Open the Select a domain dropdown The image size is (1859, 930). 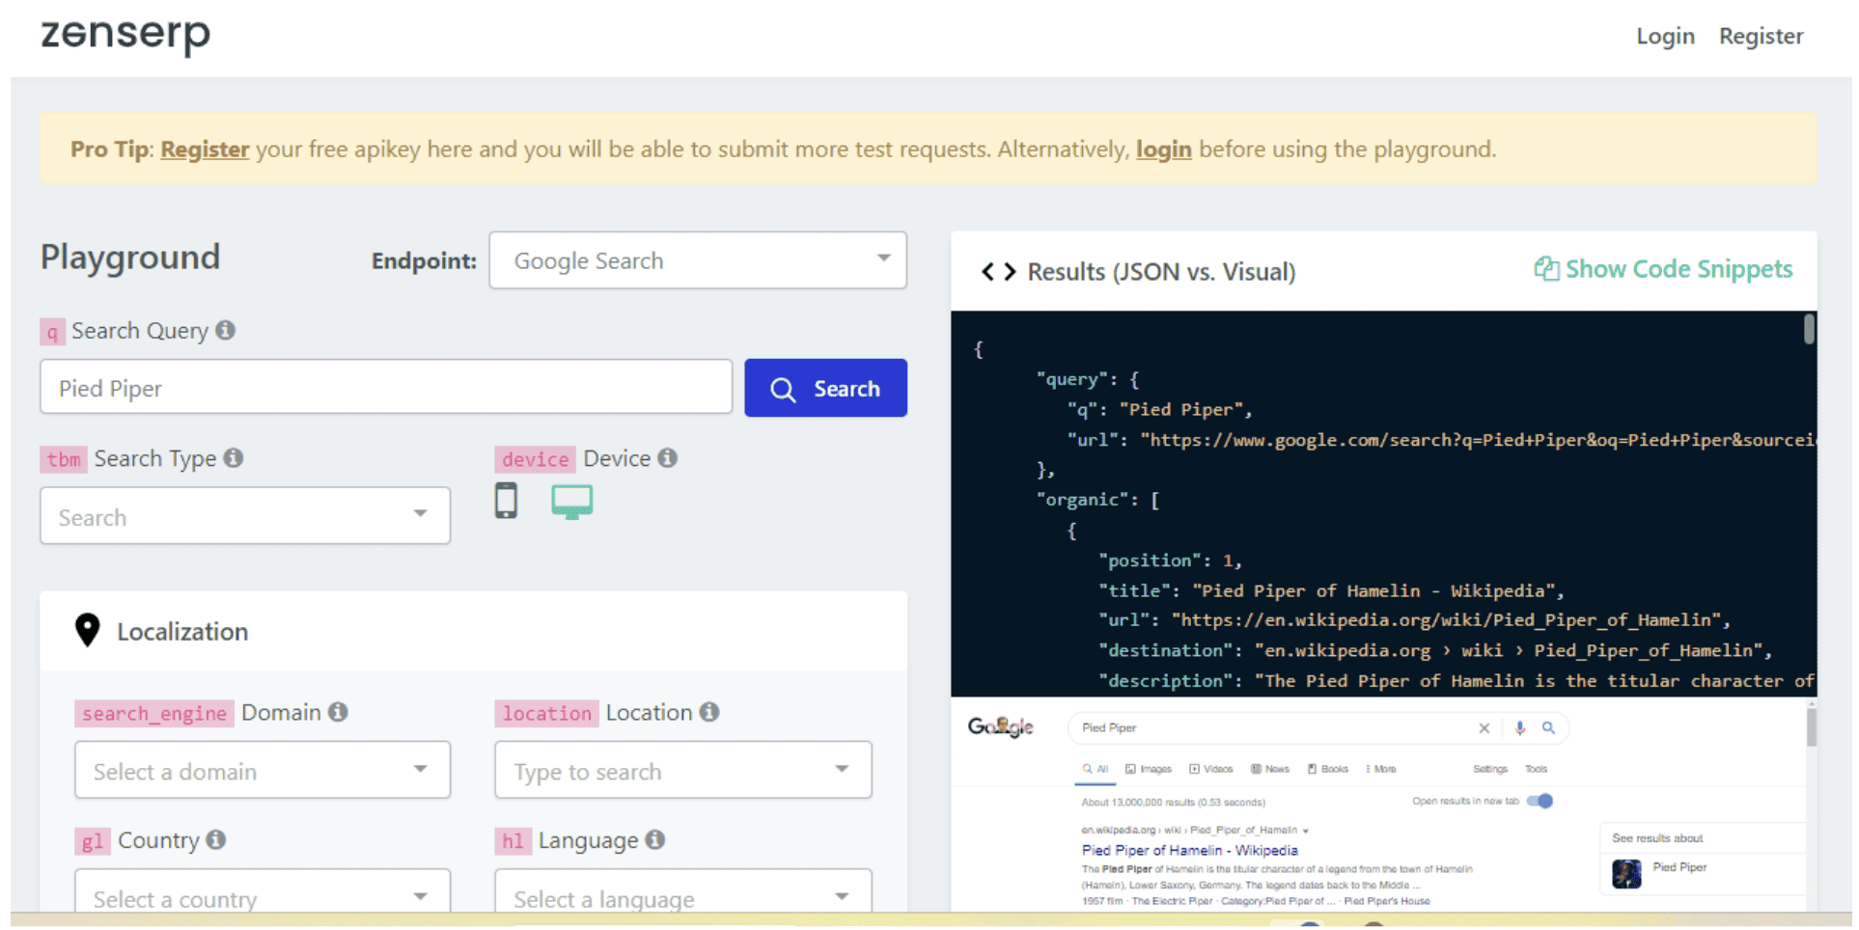coord(262,770)
